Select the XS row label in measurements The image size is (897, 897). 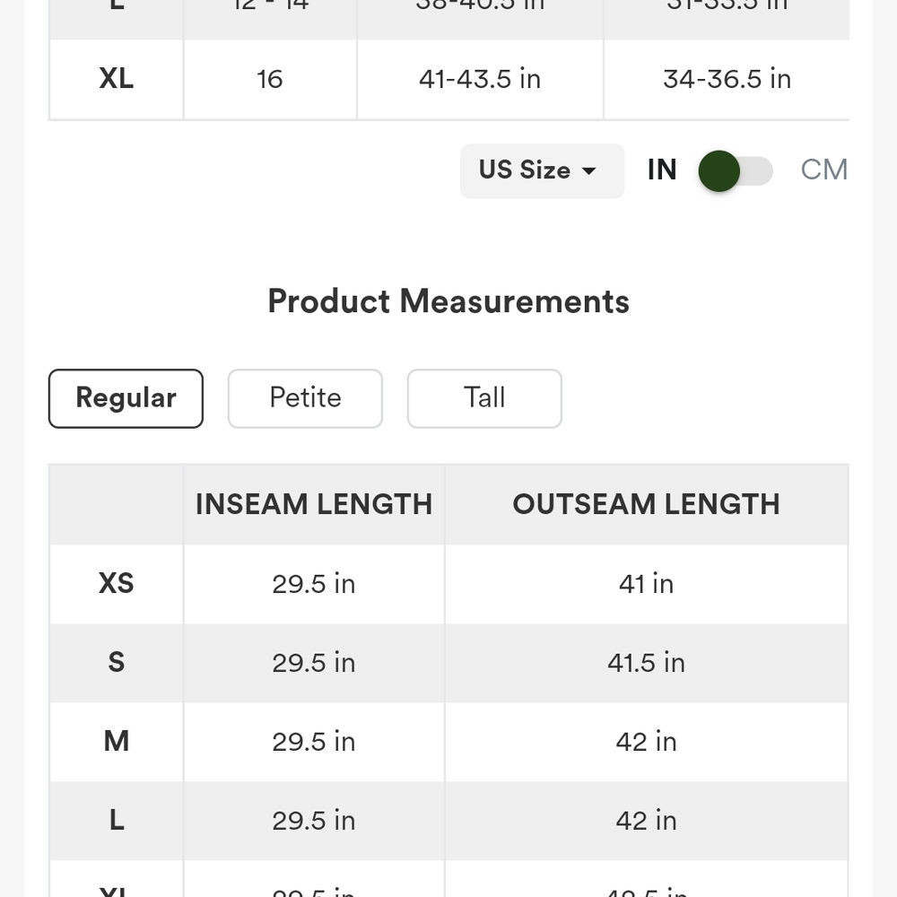coord(116,584)
